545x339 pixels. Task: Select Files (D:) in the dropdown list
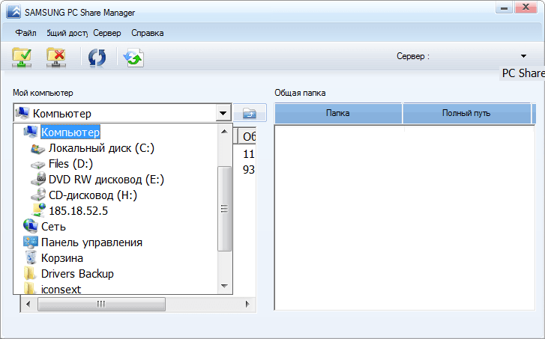coord(70,164)
